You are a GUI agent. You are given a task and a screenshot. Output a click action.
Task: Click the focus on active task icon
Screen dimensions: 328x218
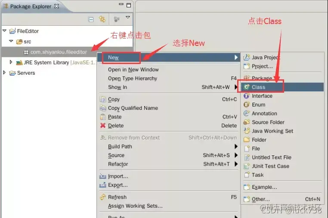click(117, 19)
